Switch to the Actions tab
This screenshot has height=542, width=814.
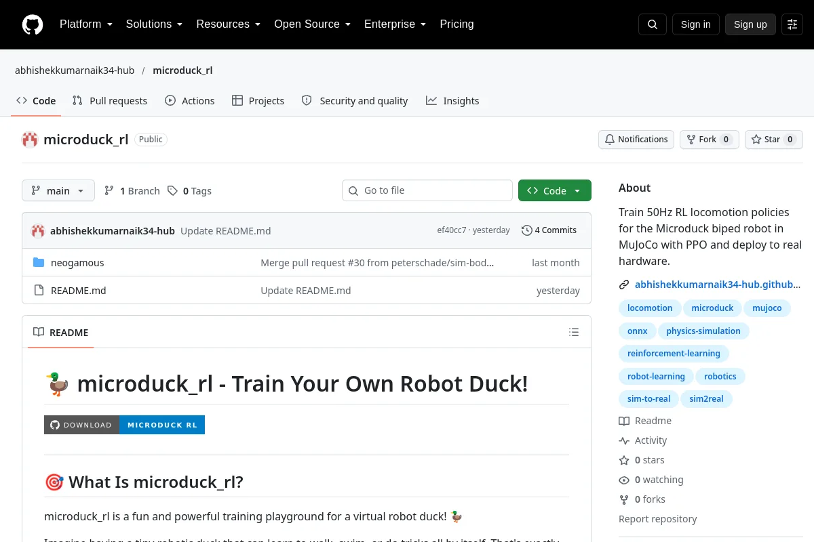click(x=190, y=100)
